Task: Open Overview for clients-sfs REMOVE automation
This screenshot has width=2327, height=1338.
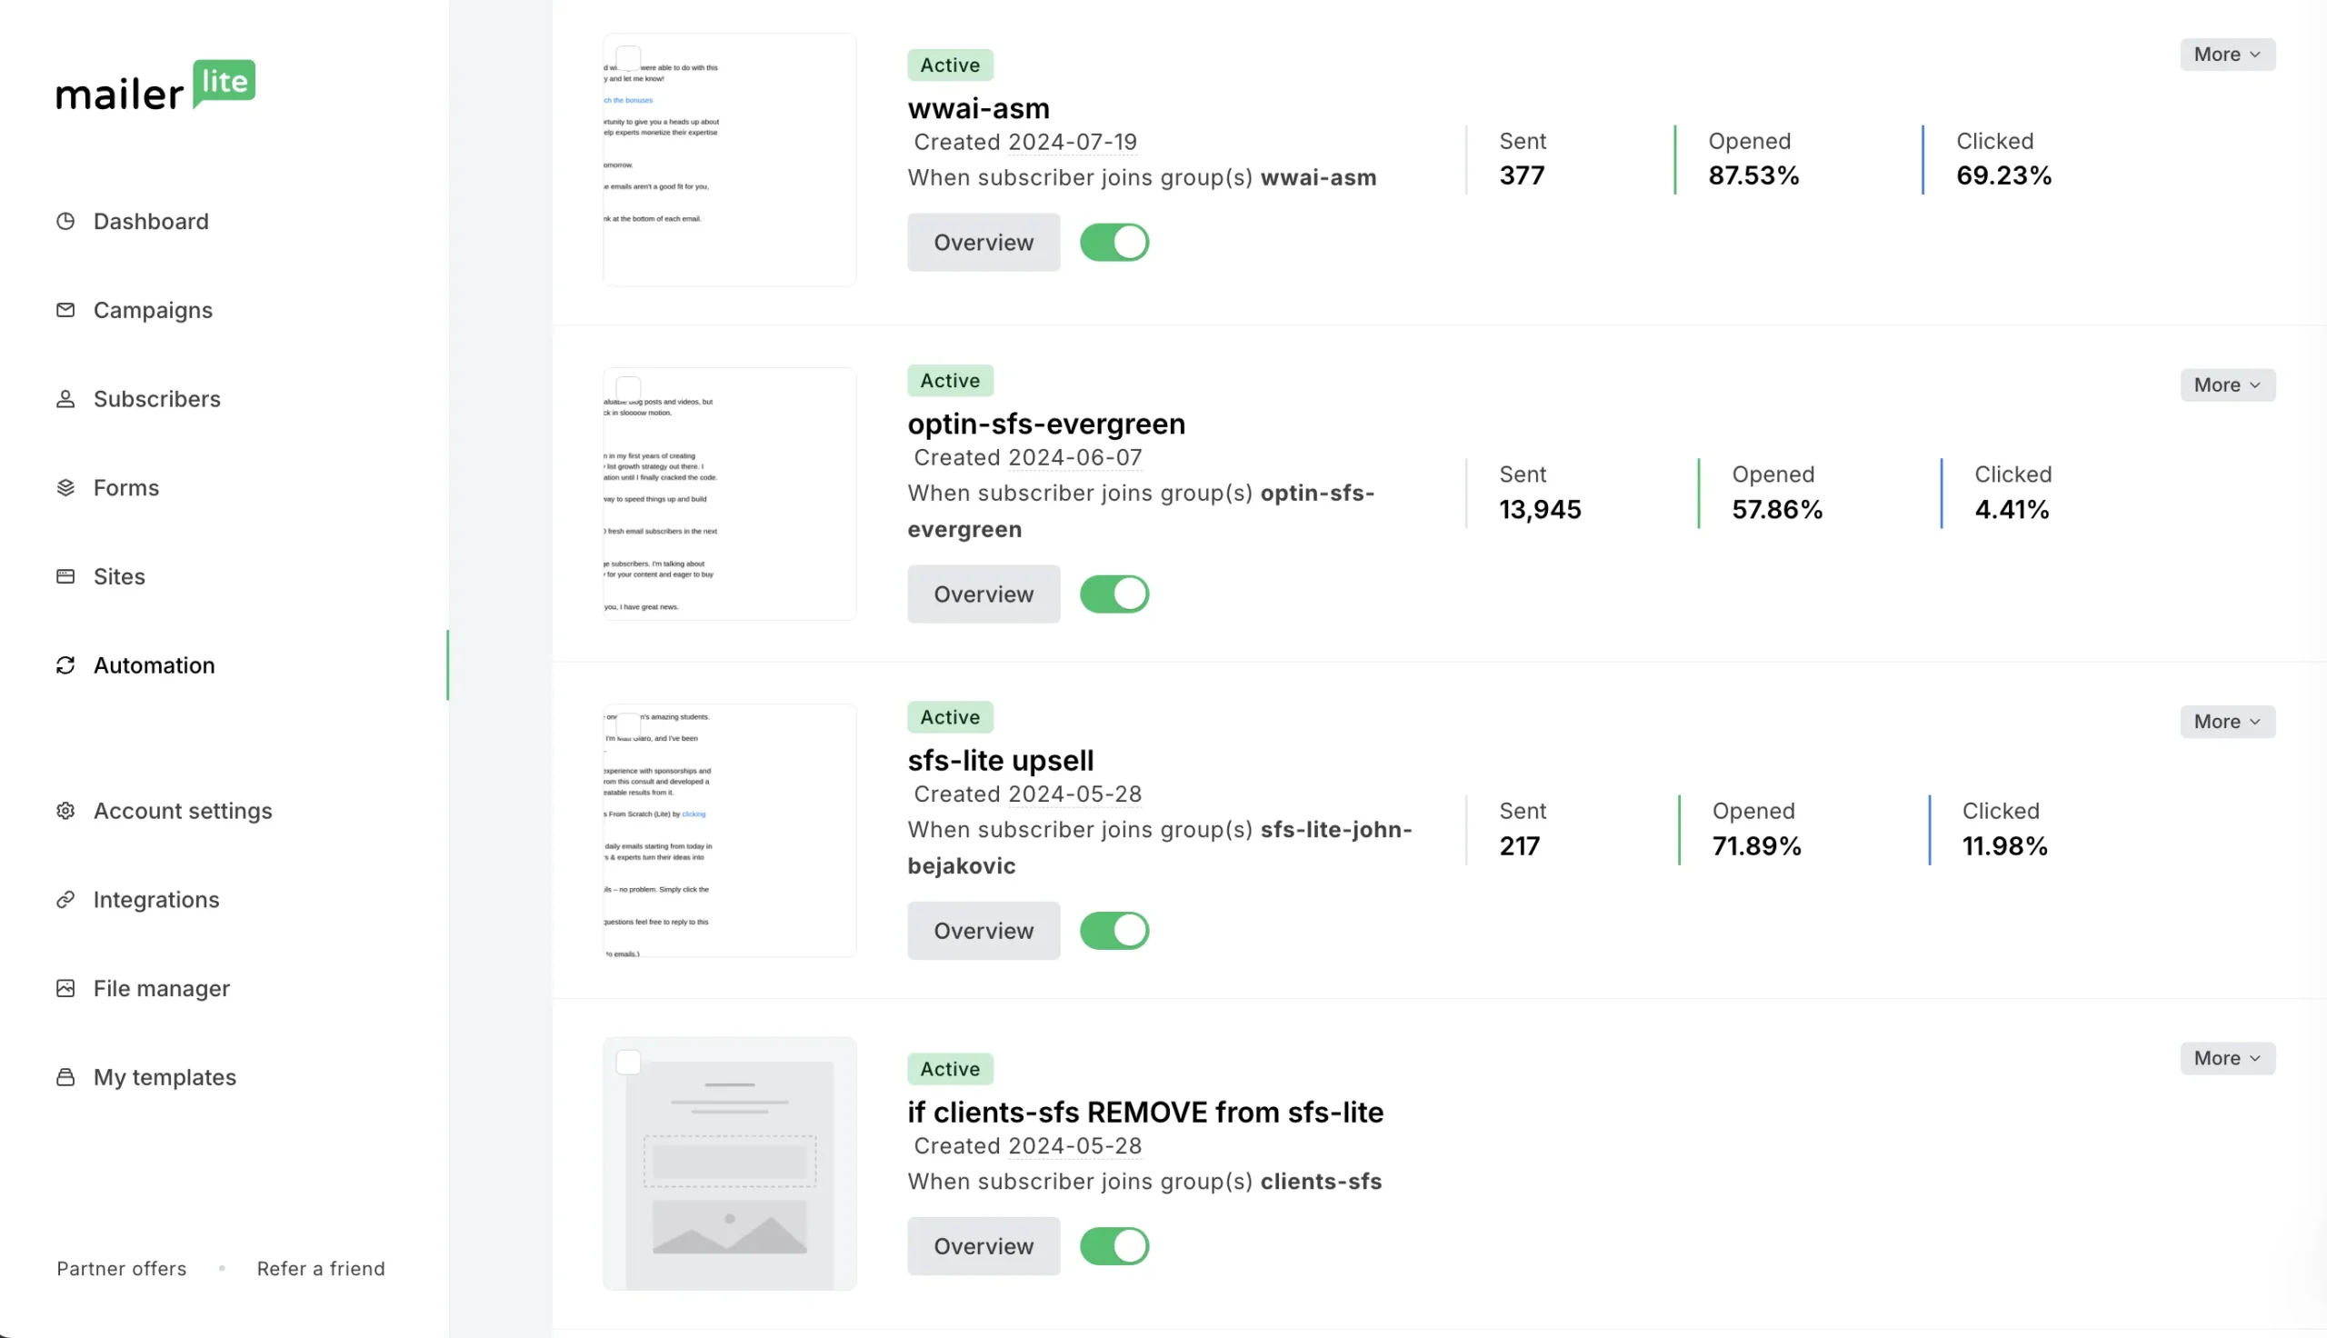Action: [984, 1246]
